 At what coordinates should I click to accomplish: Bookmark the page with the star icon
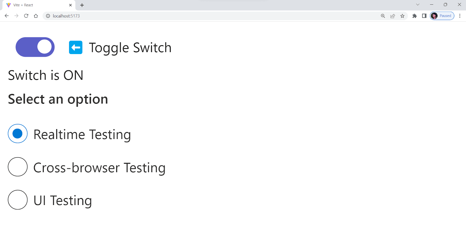pos(403,16)
